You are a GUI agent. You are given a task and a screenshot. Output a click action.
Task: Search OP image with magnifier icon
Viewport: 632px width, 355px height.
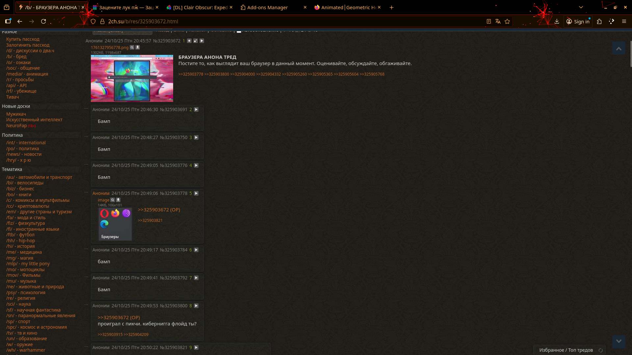coord(132,47)
